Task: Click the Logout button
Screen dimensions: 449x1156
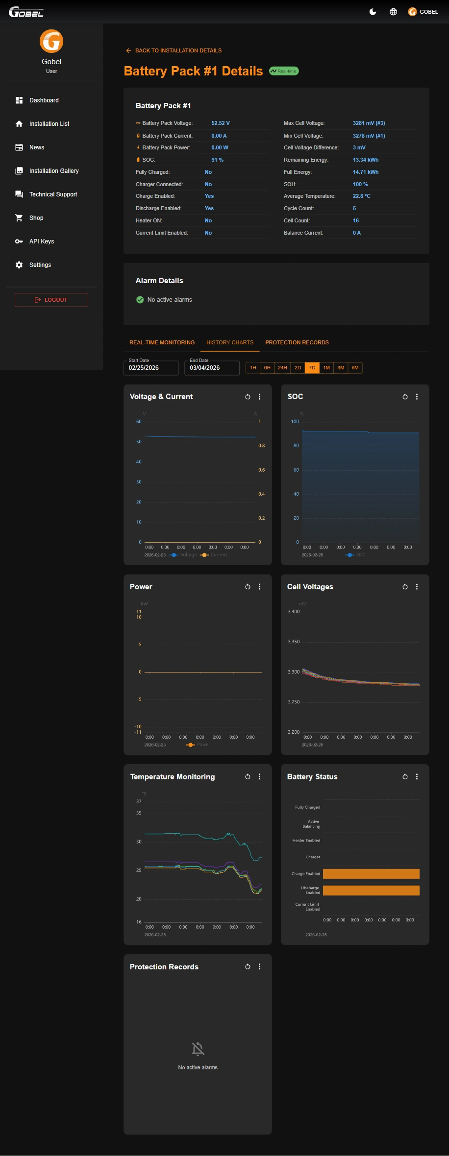Action: pos(51,300)
